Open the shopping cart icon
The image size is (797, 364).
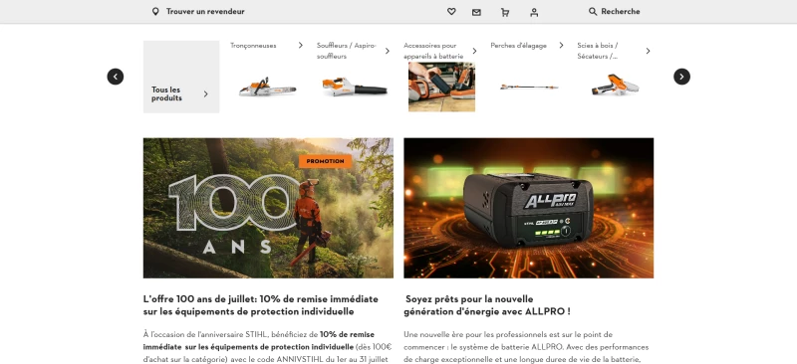click(505, 12)
